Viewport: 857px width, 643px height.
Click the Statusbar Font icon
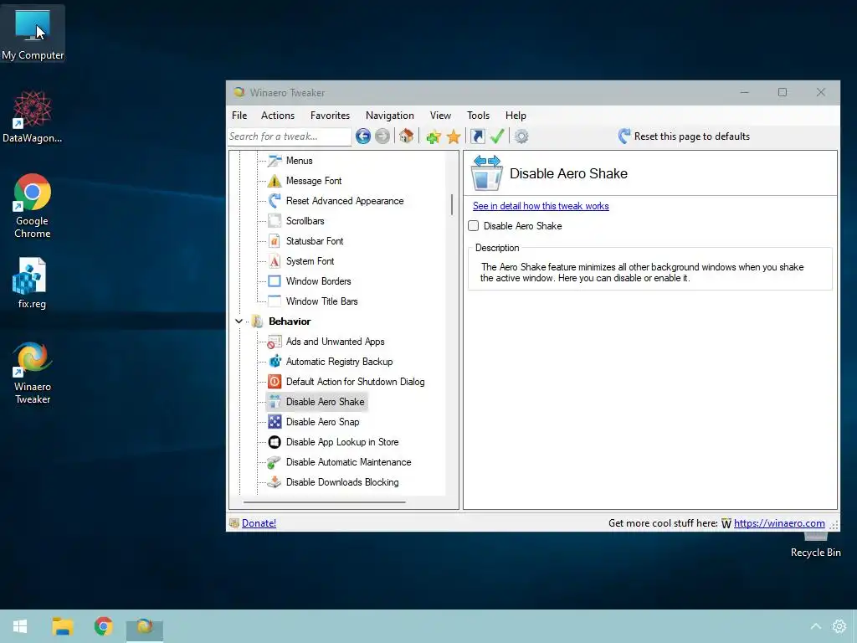[275, 241]
